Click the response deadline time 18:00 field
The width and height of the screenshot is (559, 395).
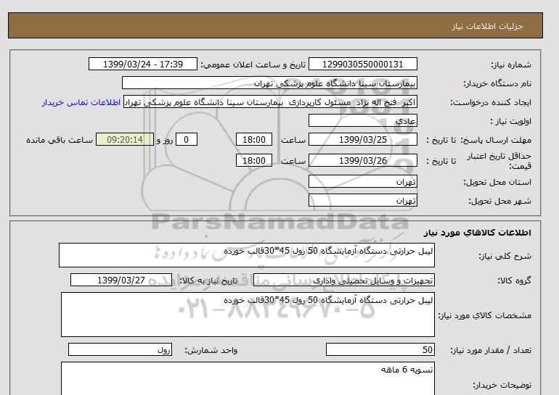click(x=254, y=139)
